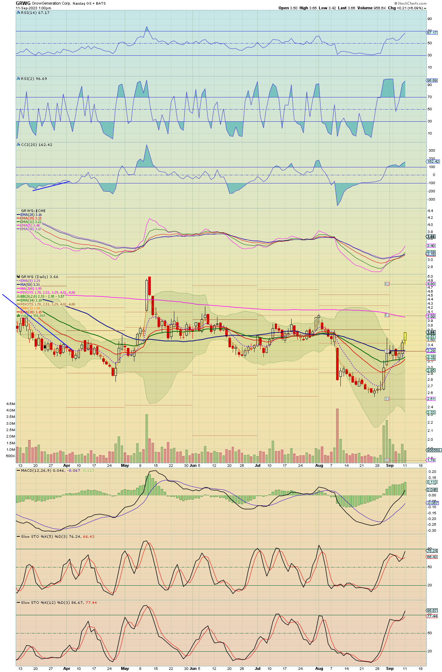Click the RSI(14) 67.17 label
The width and height of the screenshot is (442, 672).
coord(35,12)
